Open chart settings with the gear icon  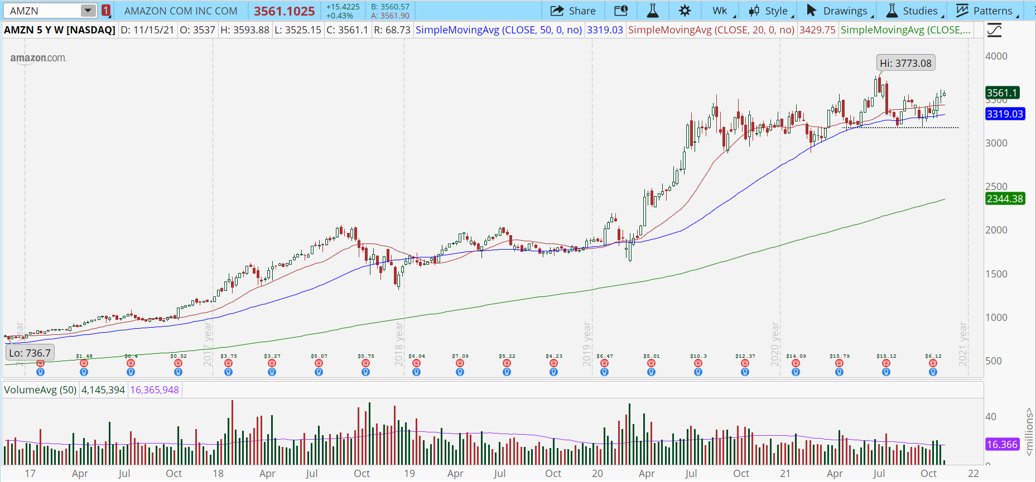[685, 11]
